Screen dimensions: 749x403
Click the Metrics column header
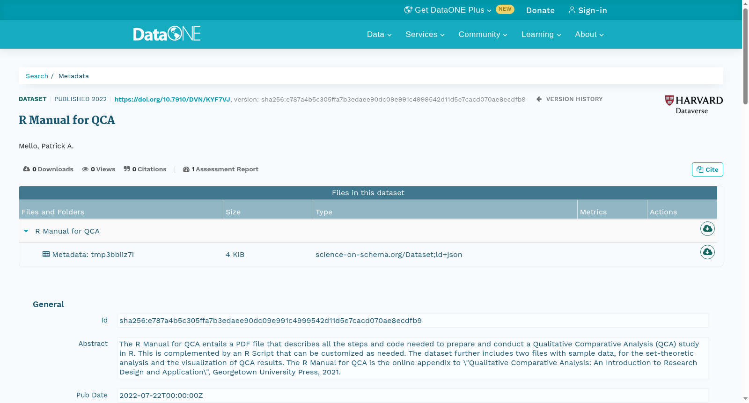(x=612, y=209)
